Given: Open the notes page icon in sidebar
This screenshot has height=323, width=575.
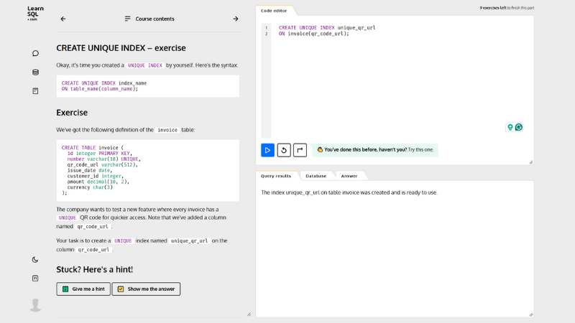Looking at the screenshot, I should pos(35,91).
